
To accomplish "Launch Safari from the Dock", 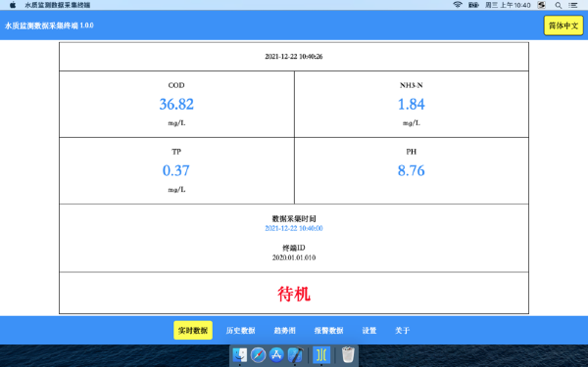I will pyautogui.click(x=259, y=354).
